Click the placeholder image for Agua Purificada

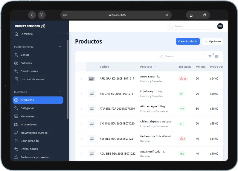click(x=92, y=154)
